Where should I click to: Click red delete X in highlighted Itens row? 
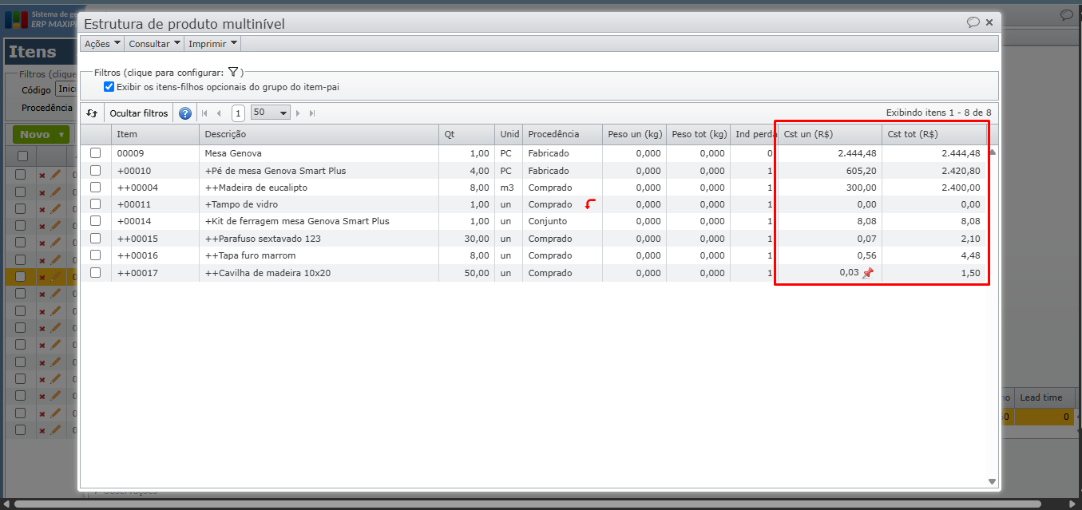coord(42,277)
